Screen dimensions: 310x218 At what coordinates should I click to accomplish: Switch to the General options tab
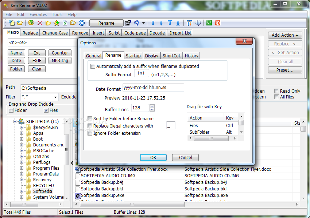(x=93, y=56)
